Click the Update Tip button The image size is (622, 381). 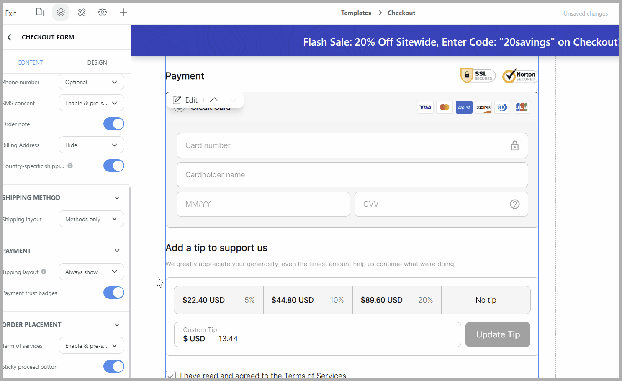click(498, 334)
